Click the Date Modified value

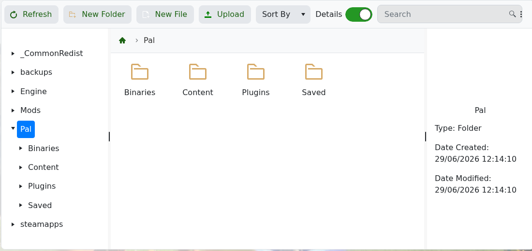point(476,190)
